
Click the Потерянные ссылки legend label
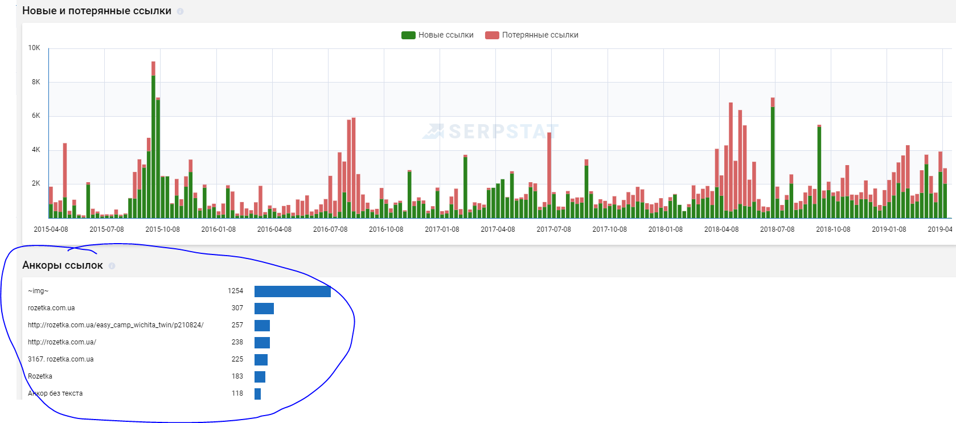pyautogui.click(x=540, y=35)
